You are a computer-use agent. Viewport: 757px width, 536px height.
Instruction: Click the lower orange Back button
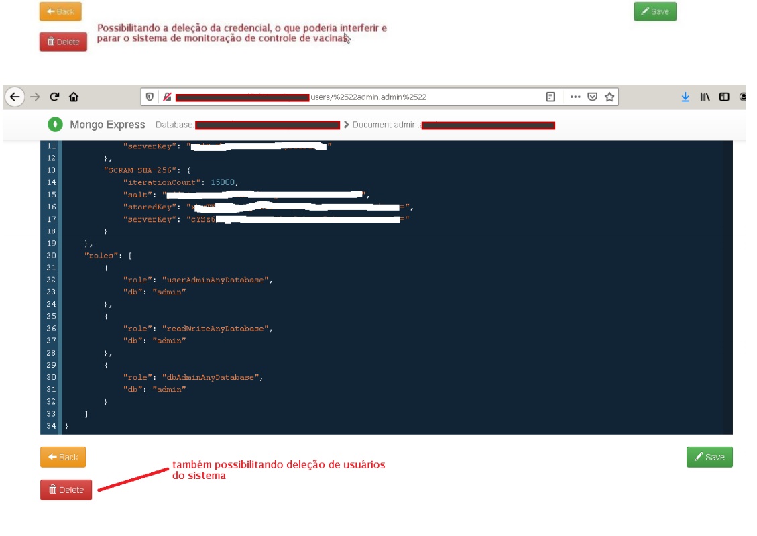[63, 457]
